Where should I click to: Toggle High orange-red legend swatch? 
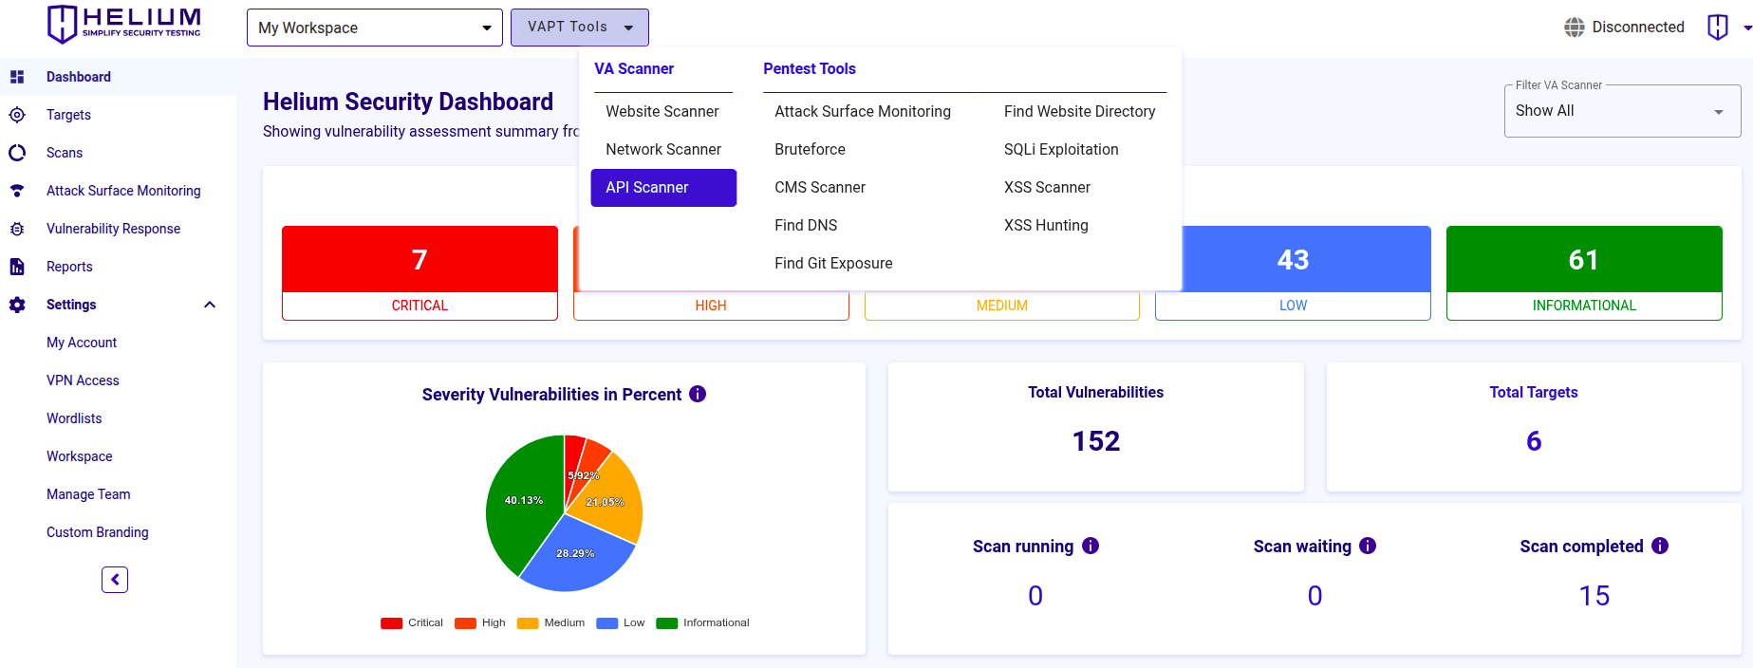pyautogui.click(x=465, y=623)
